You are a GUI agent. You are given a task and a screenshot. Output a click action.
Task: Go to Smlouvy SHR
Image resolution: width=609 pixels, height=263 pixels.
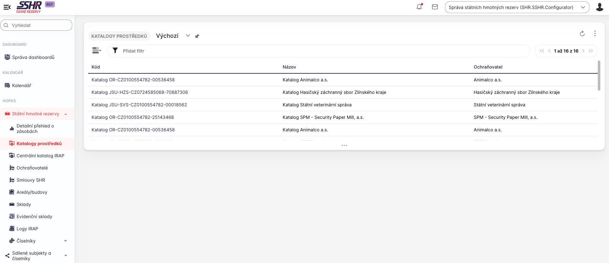pyautogui.click(x=31, y=180)
